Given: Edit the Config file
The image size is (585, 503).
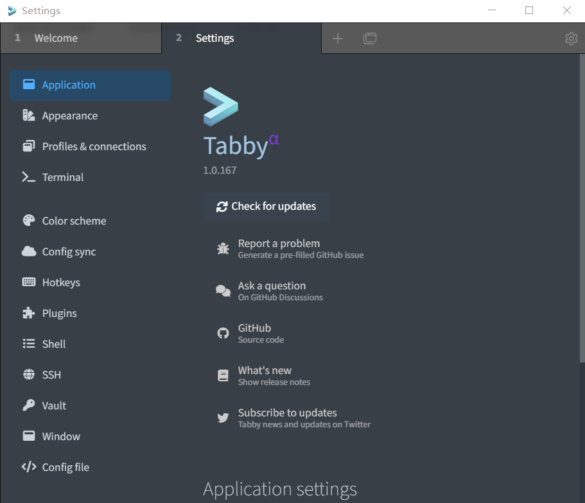Looking at the screenshot, I should pos(65,467).
